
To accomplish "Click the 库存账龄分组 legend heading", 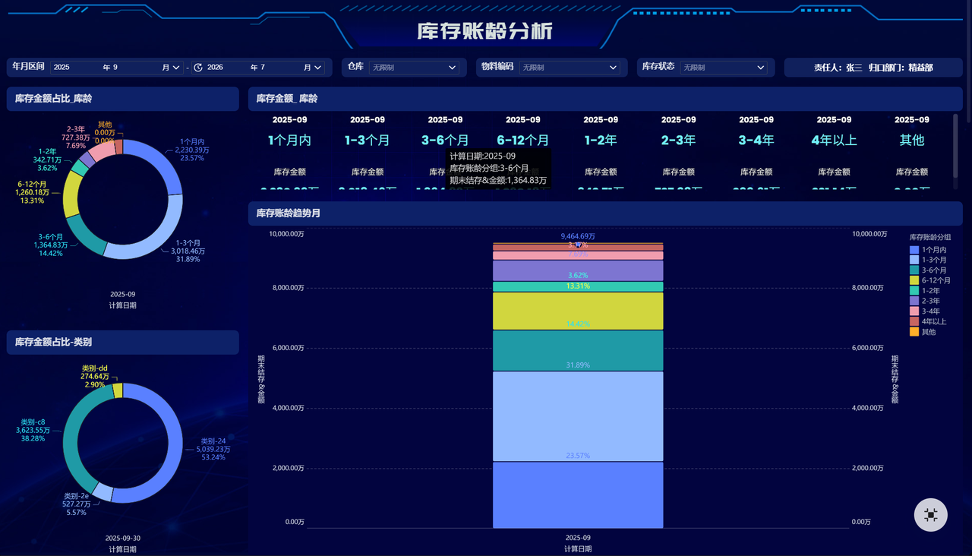I will 930,238.
